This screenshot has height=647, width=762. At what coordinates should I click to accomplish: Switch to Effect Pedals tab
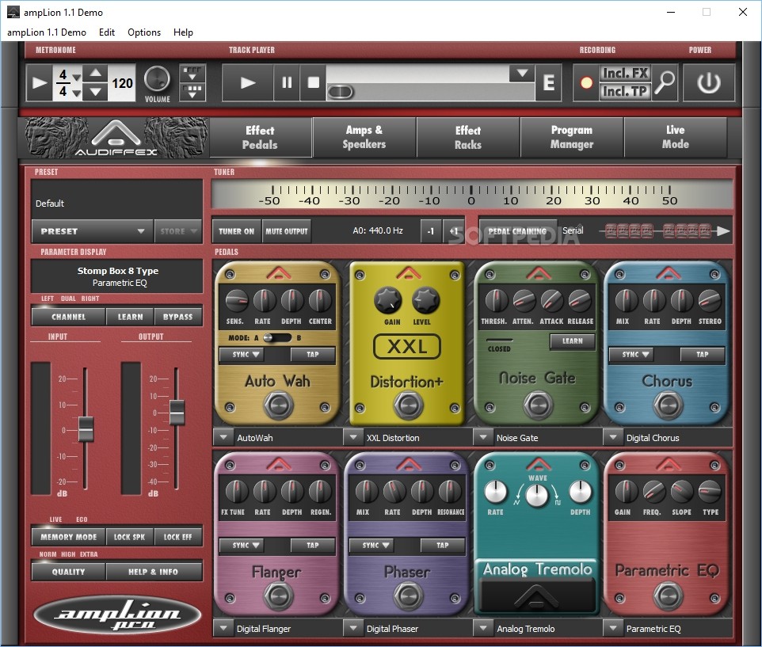(260, 138)
